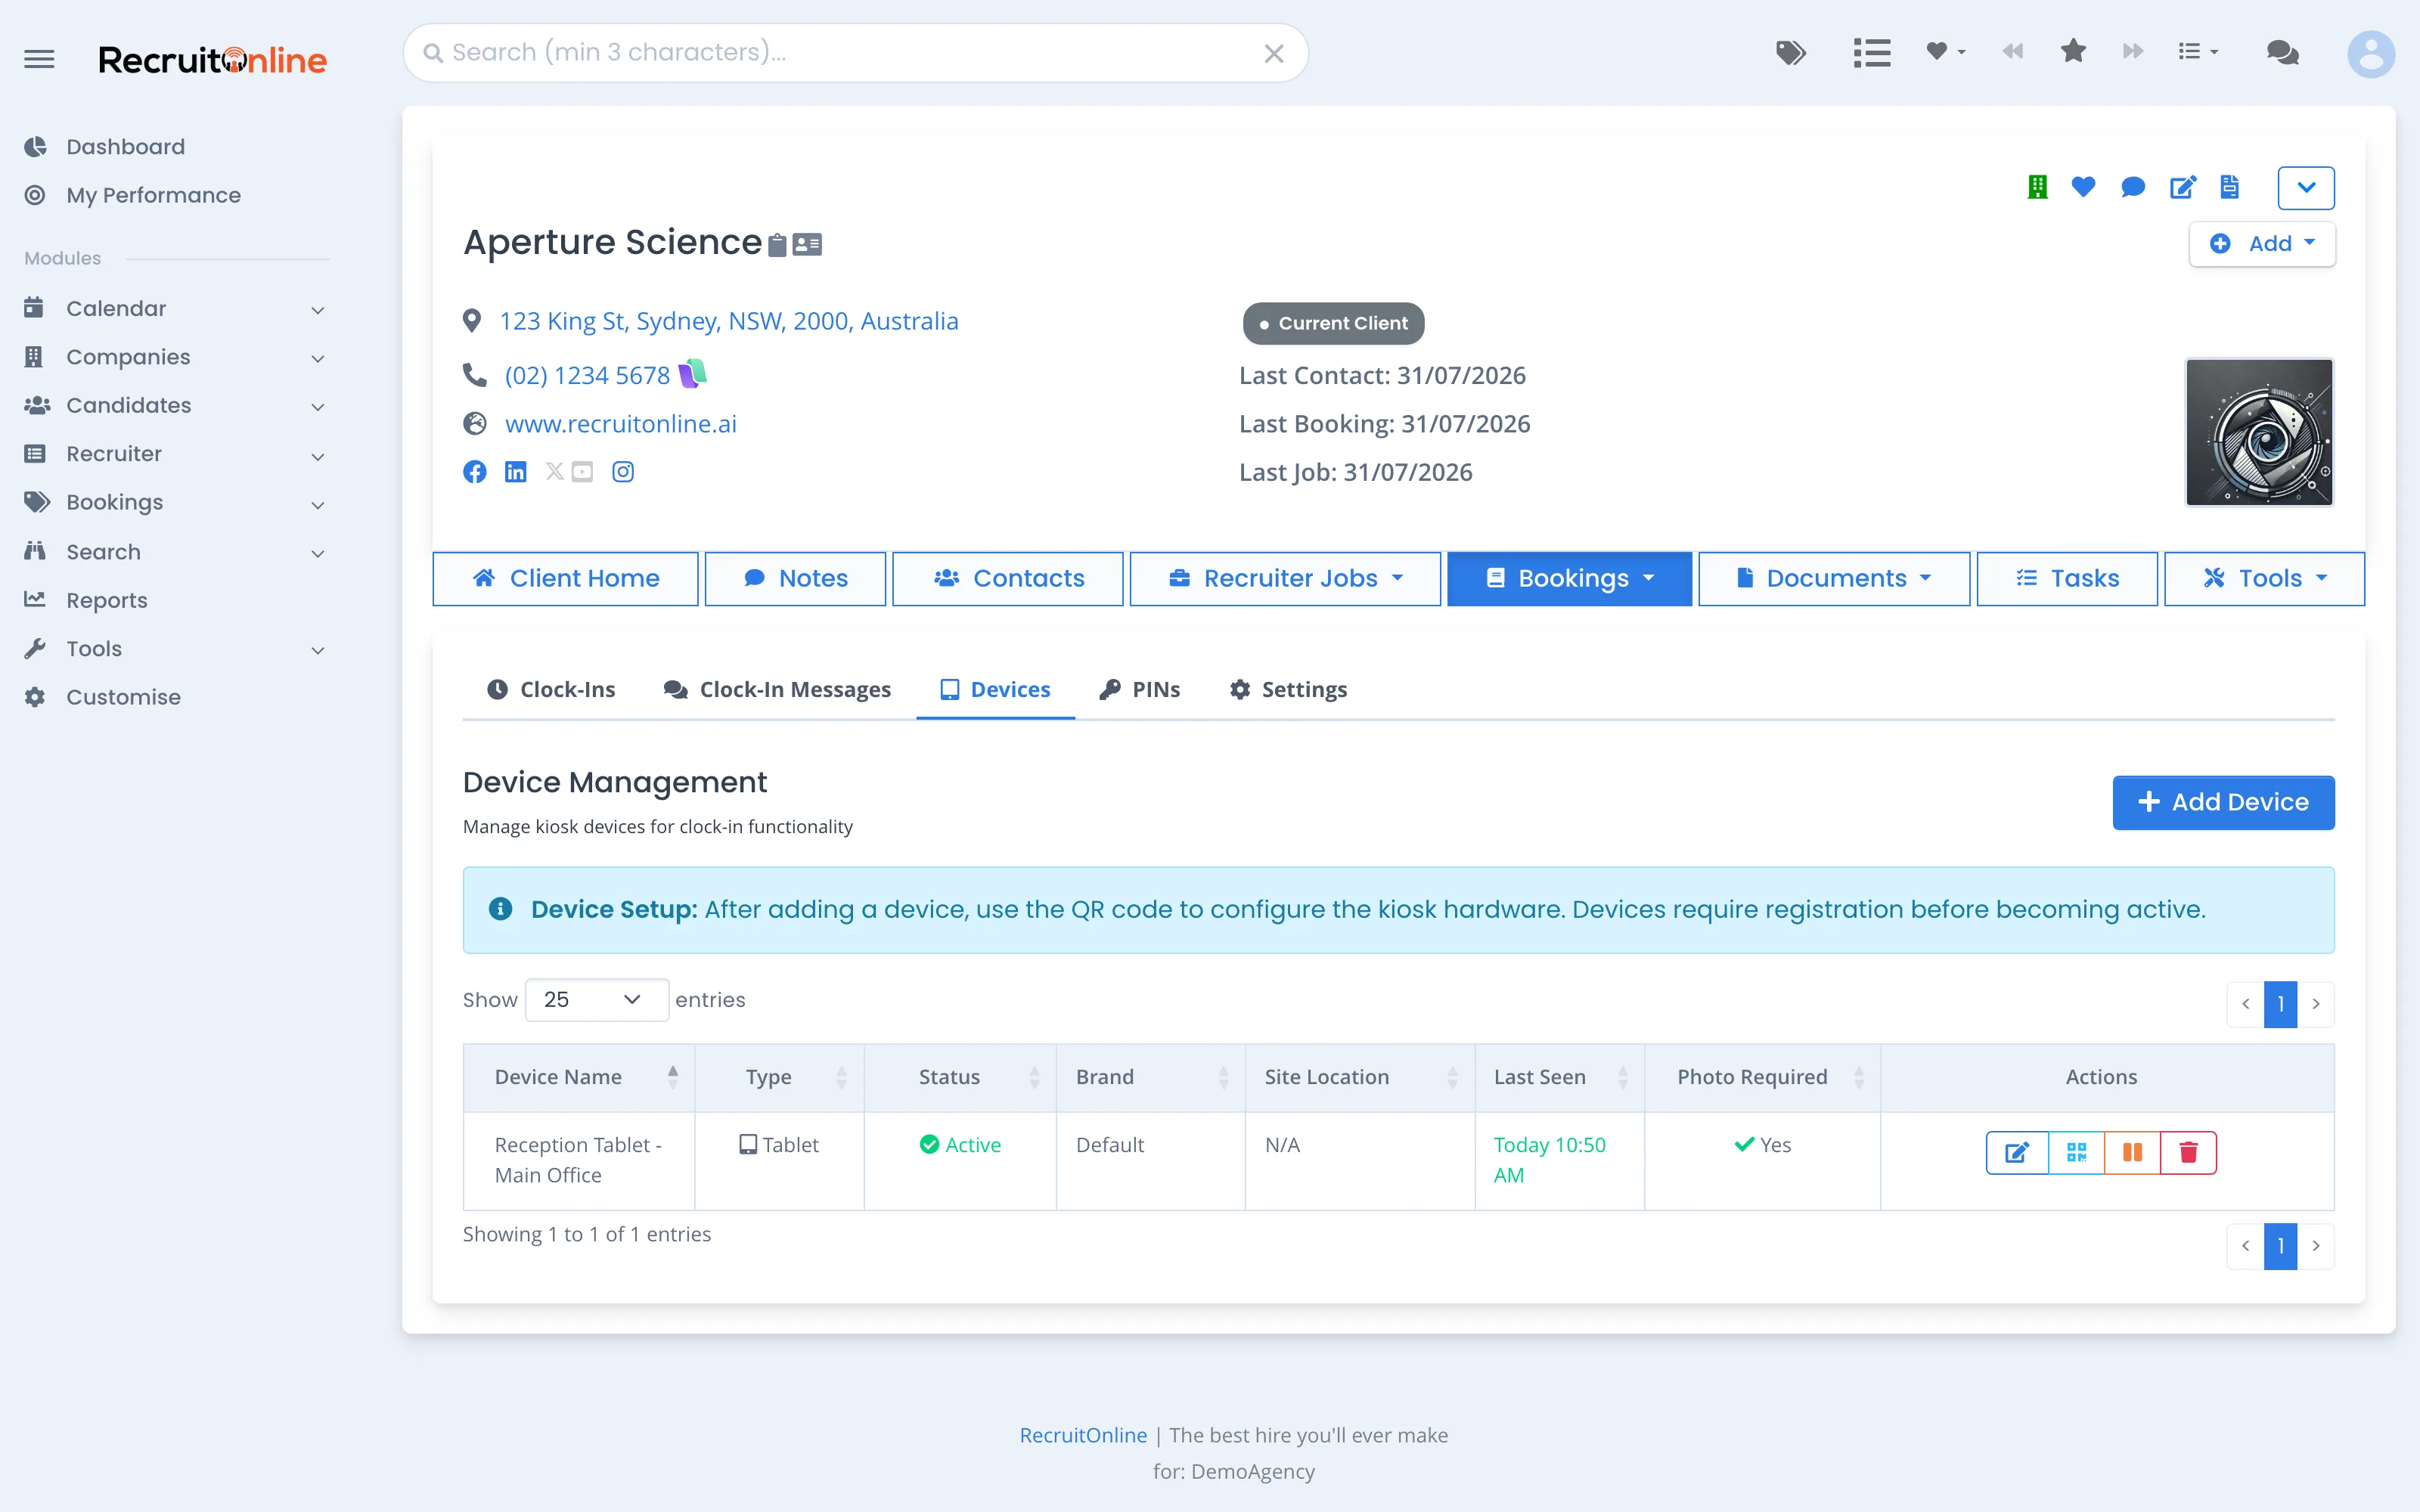The height and width of the screenshot is (1512, 2420).
Task: Click the dialer icon next to phone number
Action: click(x=693, y=374)
